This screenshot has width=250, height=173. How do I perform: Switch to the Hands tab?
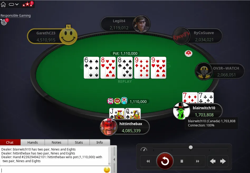point(32,142)
